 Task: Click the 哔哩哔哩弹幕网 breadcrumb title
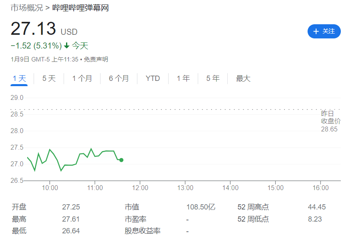pos(81,8)
